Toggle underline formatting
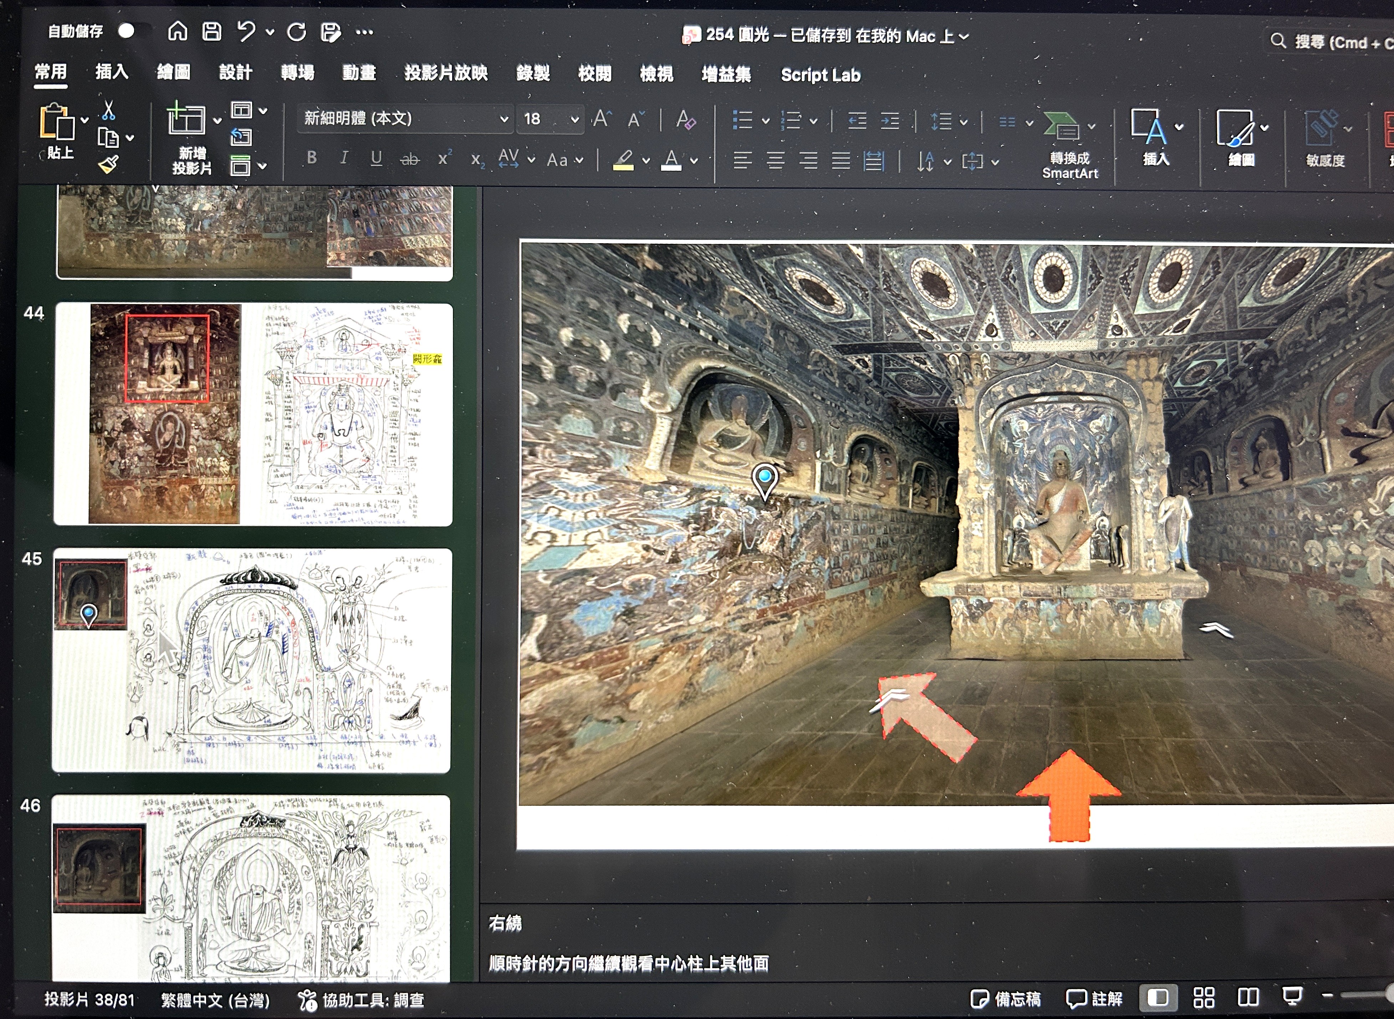The width and height of the screenshot is (1394, 1019). point(376,159)
